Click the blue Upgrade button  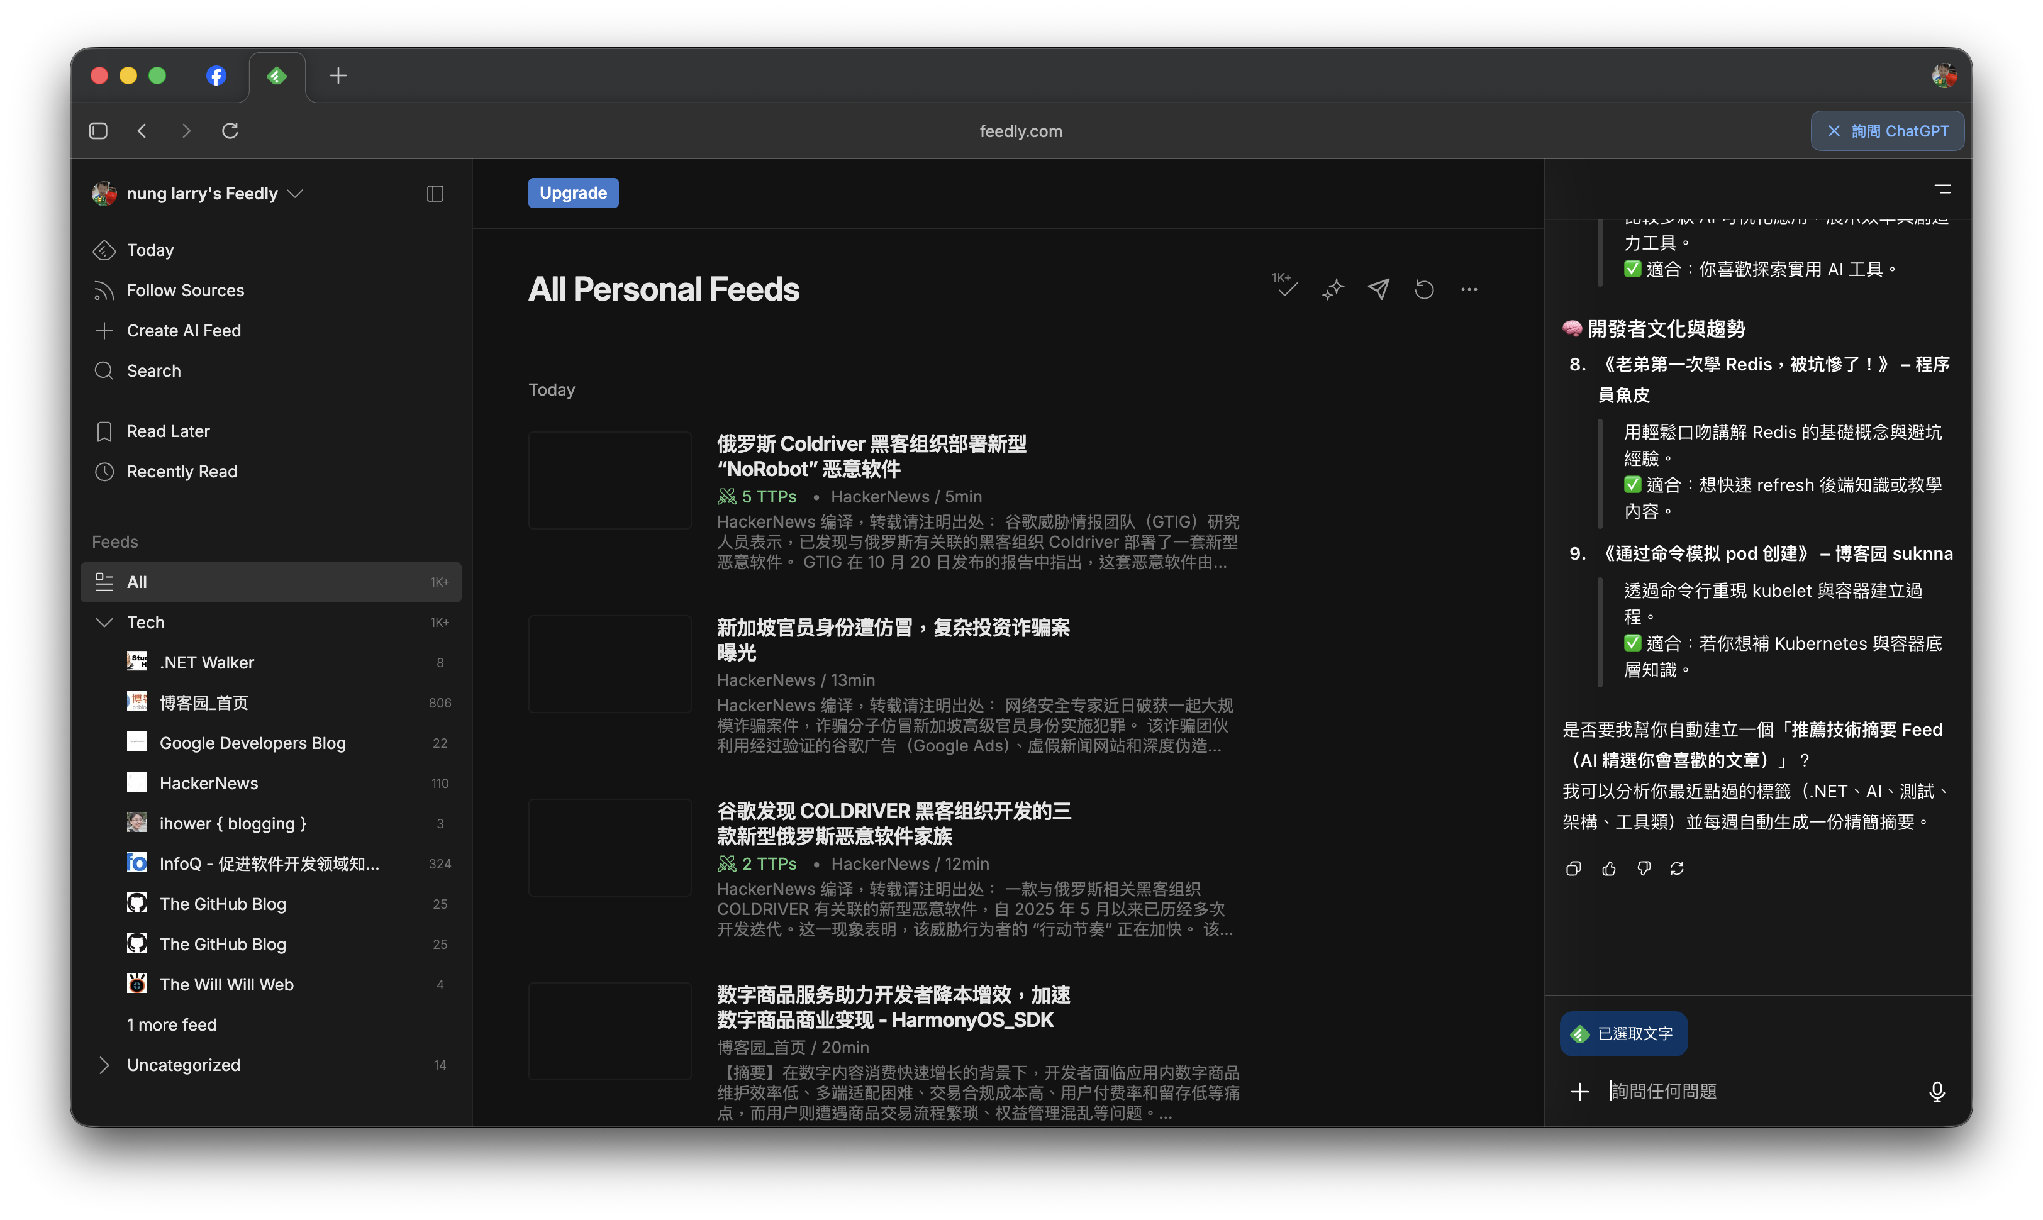[x=573, y=193]
